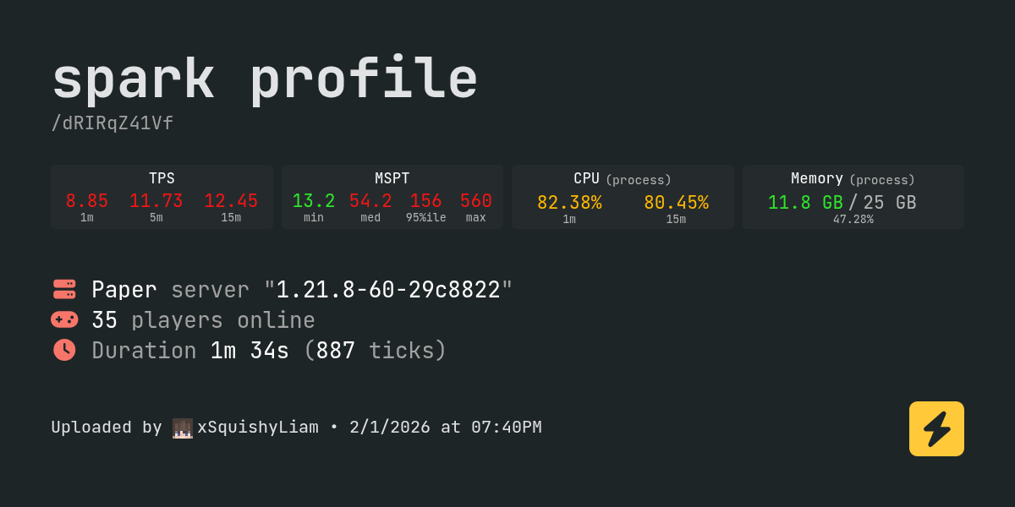Click the yellow spark lightning bolt logo
Image resolution: width=1015 pixels, height=507 pixels.
[x=936, y=428]
